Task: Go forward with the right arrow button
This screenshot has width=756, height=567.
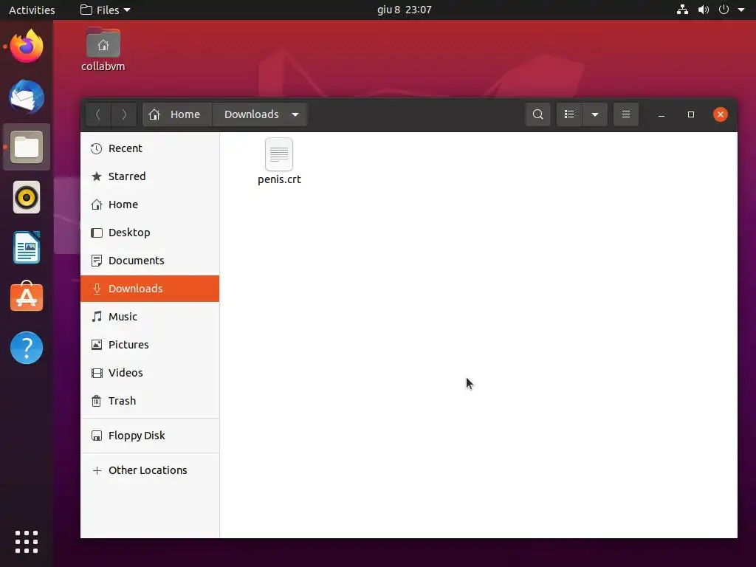Action: (x=124, y=114)
